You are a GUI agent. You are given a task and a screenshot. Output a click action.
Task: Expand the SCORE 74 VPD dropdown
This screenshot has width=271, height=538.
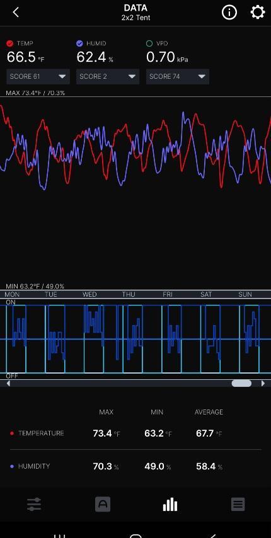click(x=177, y=76)
